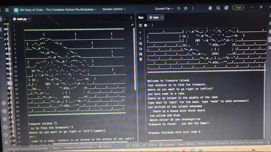Open the UTF-8 encoding selector
This screenshot has width=271, height=152.
click(152, 145)
